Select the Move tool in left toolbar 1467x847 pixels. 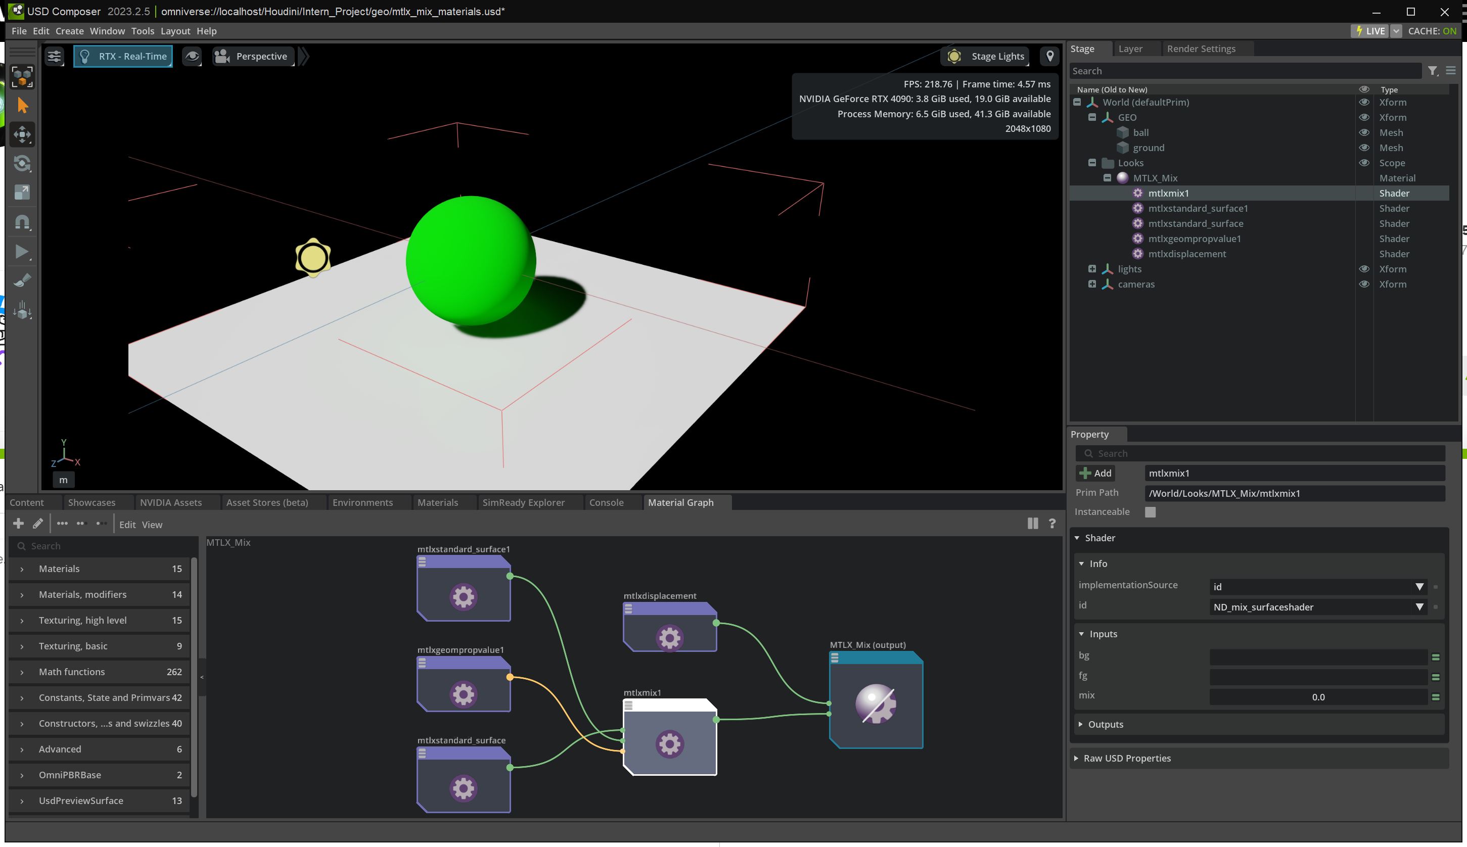[22, 134]
